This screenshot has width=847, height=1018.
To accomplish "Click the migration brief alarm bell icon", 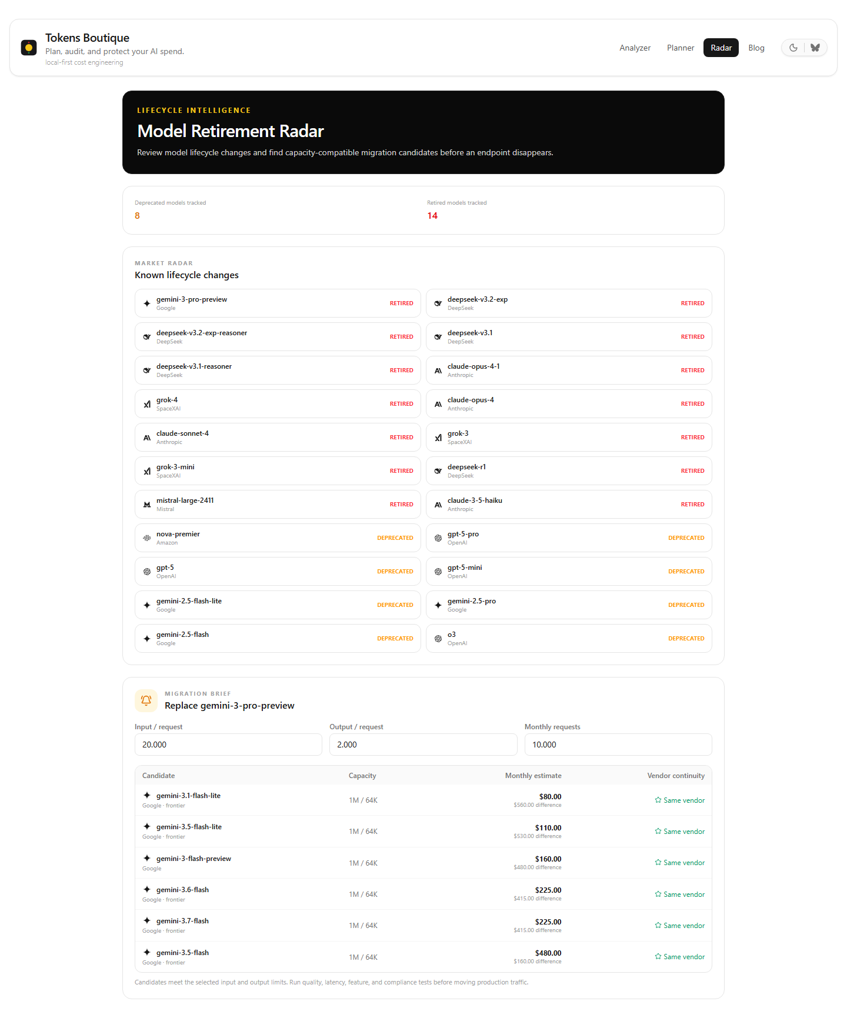I will [146, 700].
